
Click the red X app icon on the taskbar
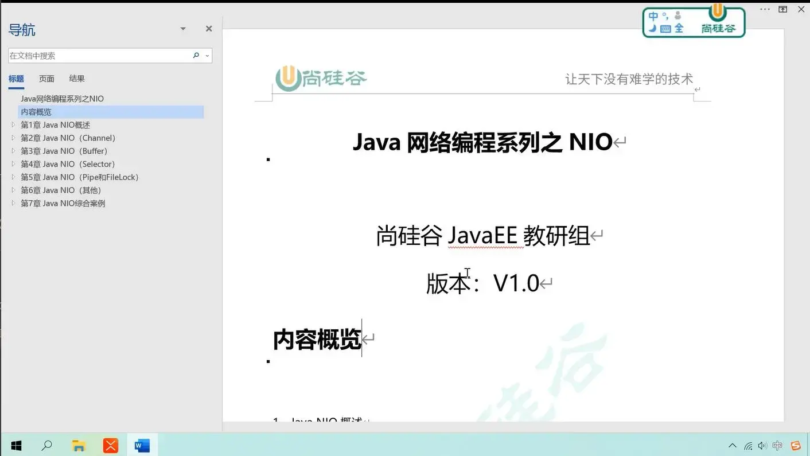point(110,445)
